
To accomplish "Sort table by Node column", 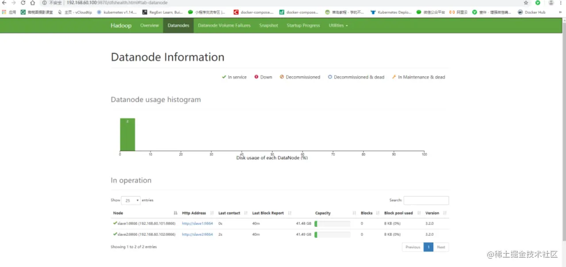I will pyautogui.click(x=145, y=213).
